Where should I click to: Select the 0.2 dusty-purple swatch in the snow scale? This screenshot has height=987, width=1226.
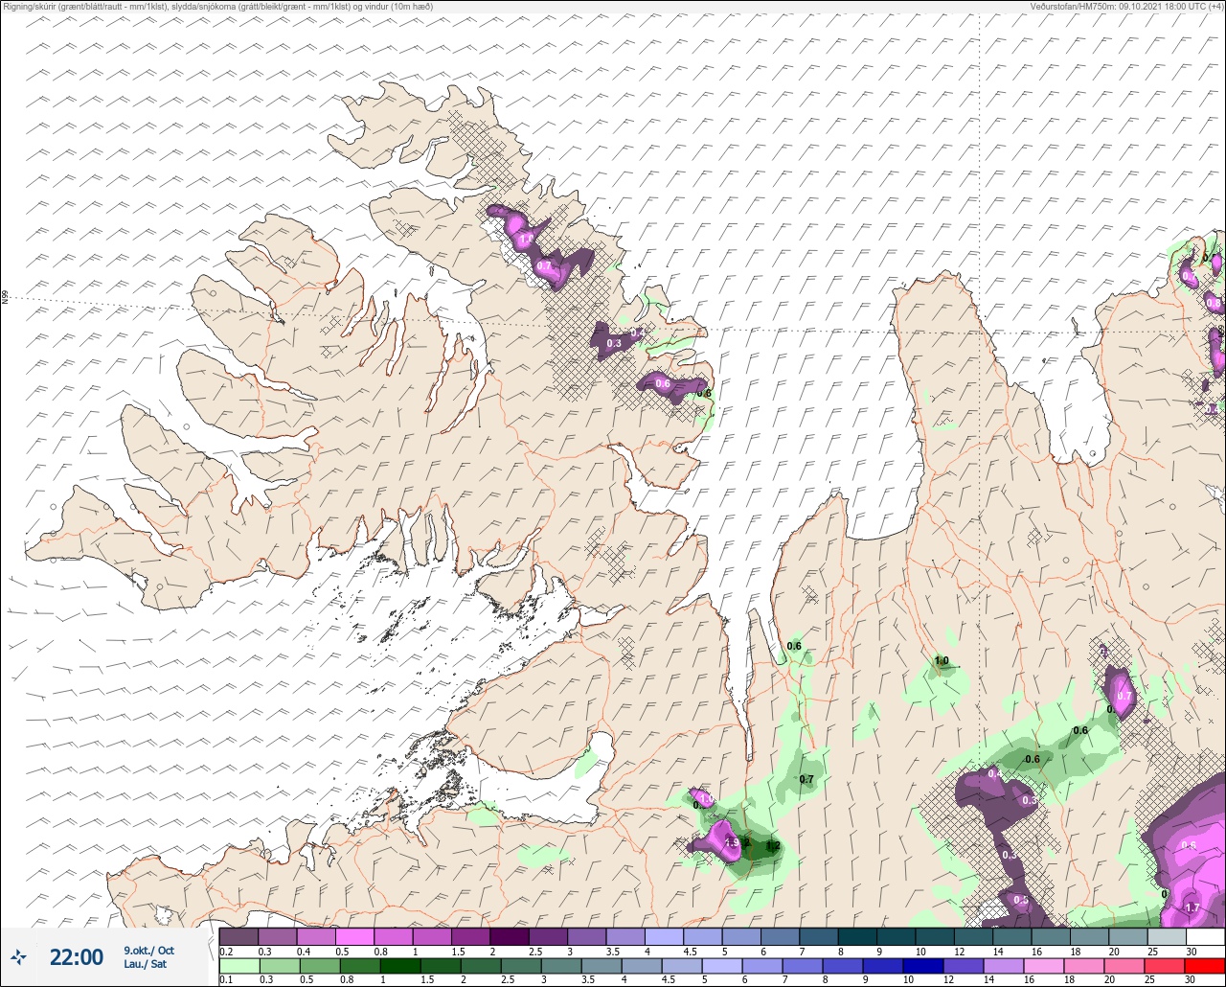[238, 936]
